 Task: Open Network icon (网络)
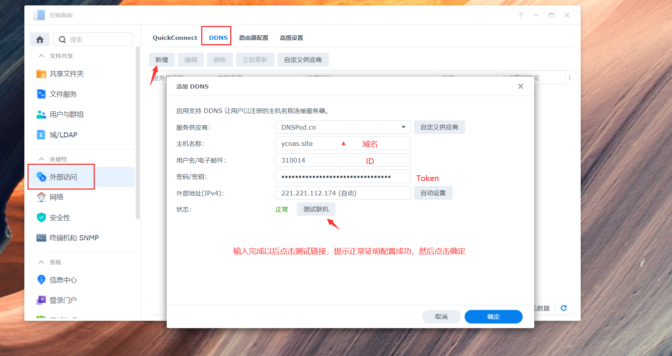click(x=41, y=197)
